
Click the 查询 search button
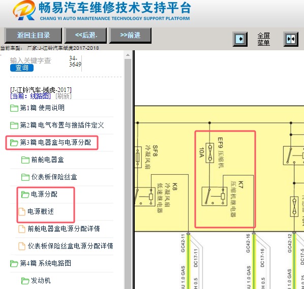pos(22,68)
